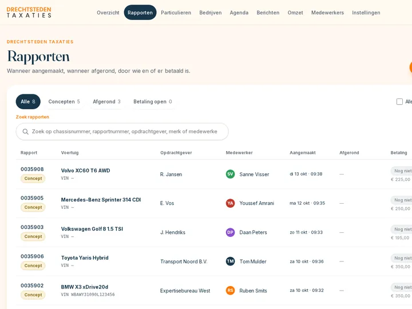
Task: Click client Transport Noord B.V.
Action: (x=184, y=262)
